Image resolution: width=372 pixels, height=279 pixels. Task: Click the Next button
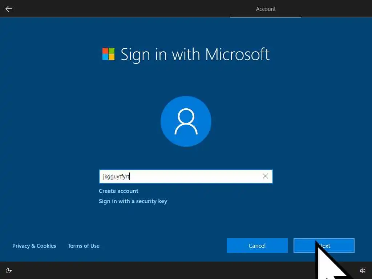pos(324,246)
